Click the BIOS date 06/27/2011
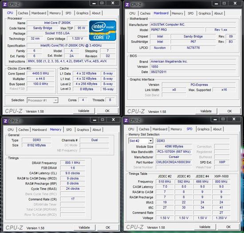This screenshot has width=244, height=233. (193, 72)
